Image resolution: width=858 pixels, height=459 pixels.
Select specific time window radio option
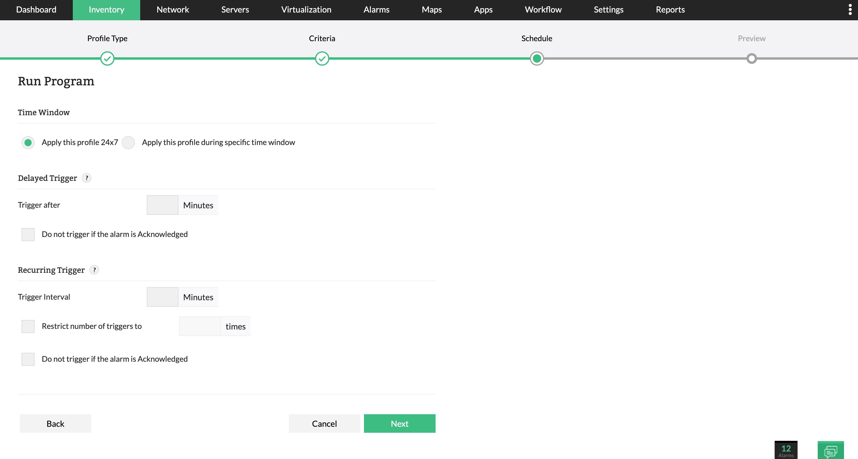tap(128, 143)
